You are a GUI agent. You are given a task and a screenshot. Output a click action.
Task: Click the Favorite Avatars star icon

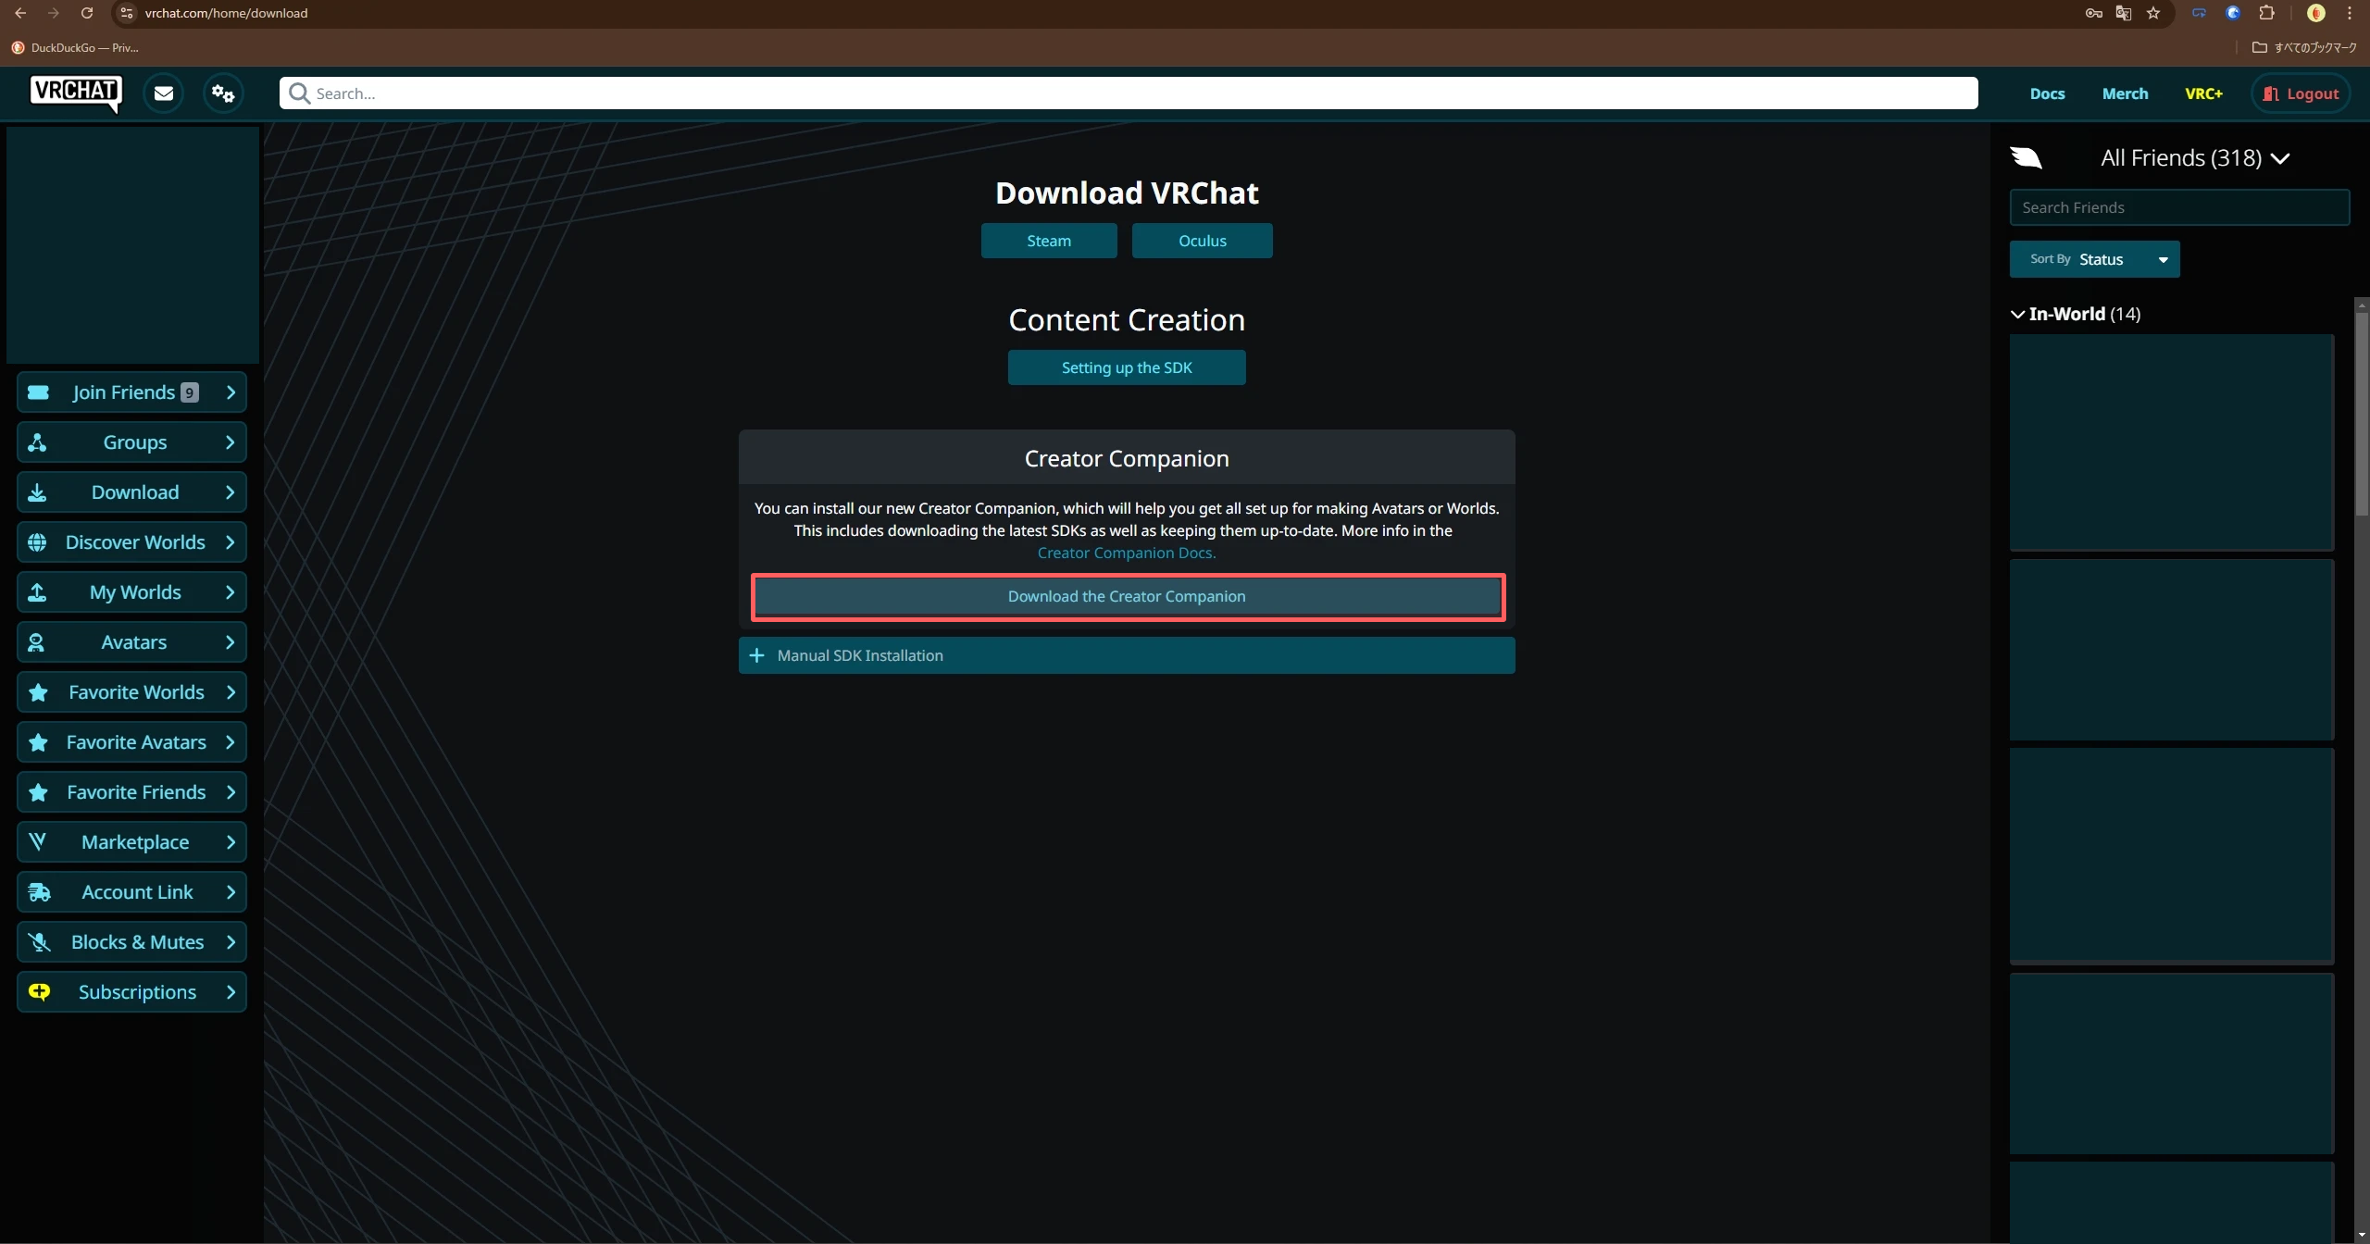[38, 742]
